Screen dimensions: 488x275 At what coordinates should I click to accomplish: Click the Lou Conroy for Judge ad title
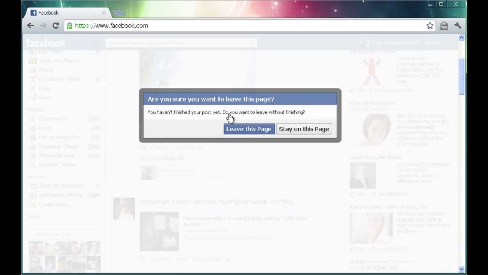pyautogui.click(x=376, y=157)
